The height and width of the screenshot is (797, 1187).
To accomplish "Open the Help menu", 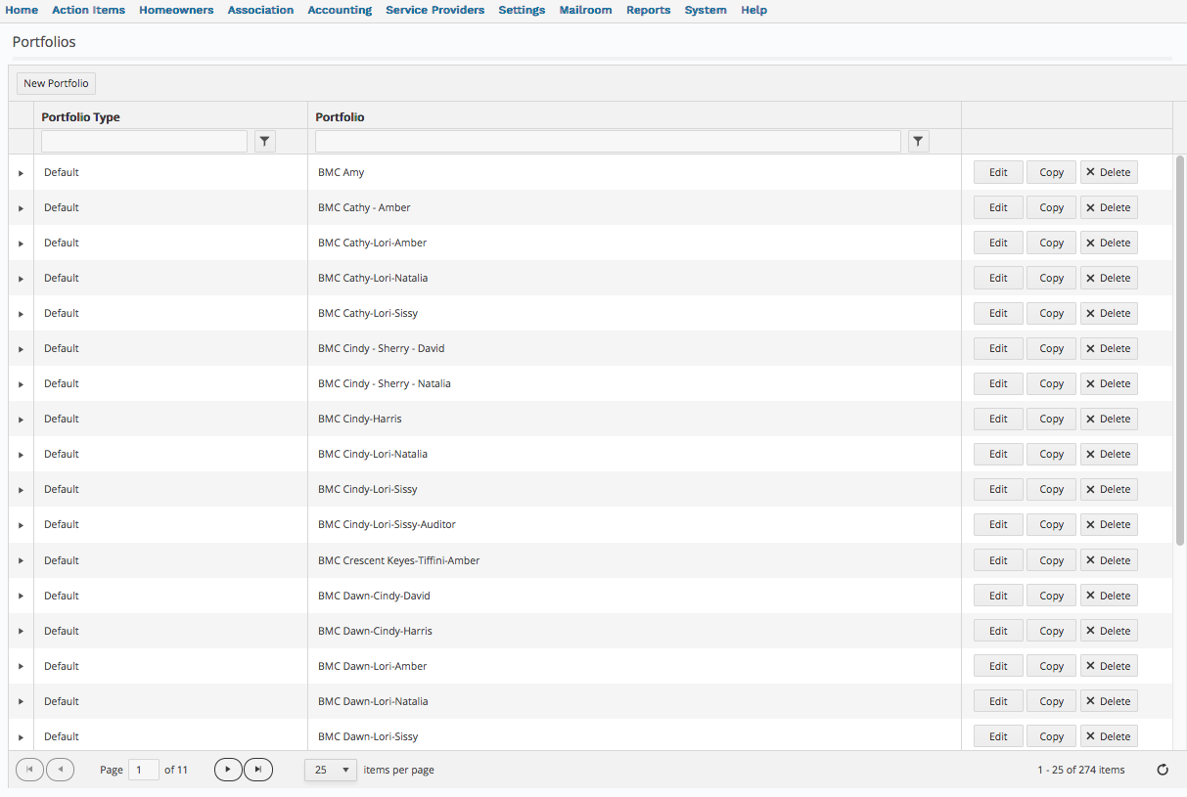I will (x=753, y=10).
